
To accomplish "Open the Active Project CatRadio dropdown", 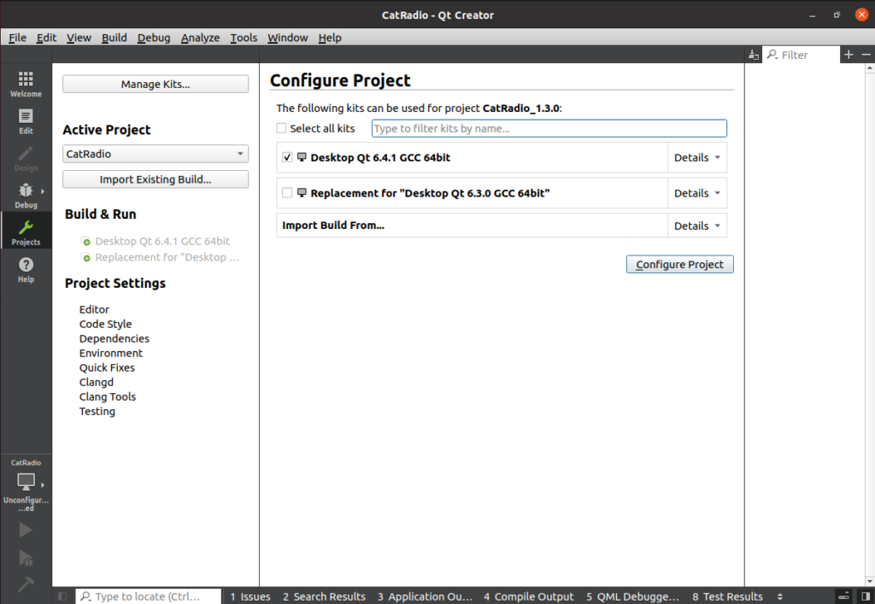I will (x=156, y=154).
